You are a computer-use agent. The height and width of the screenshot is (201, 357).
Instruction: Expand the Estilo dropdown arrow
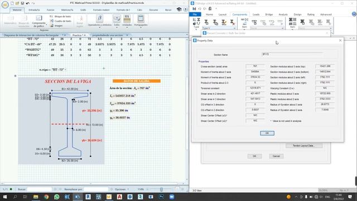coord(117,27)
